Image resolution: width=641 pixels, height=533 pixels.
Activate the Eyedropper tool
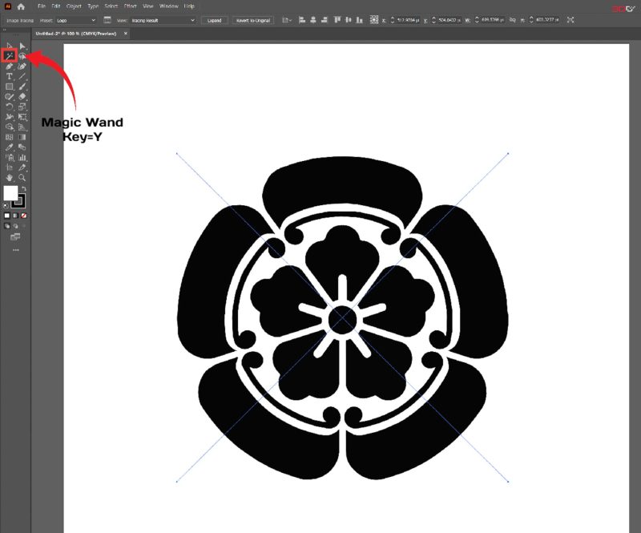(9, 147)
